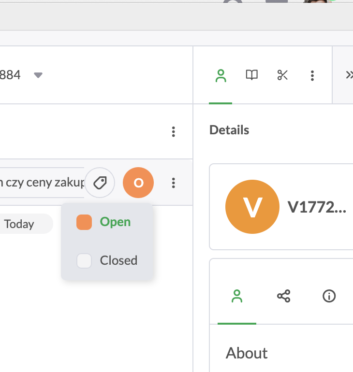This screenshot has width=353, height=372.
Task: Select the person tab above About
Action: click(x=236, y=296)
